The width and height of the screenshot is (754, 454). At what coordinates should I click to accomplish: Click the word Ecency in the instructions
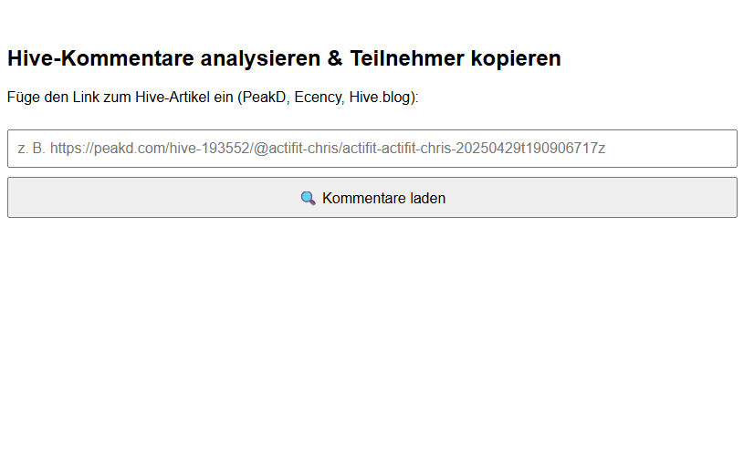point(319,97)
